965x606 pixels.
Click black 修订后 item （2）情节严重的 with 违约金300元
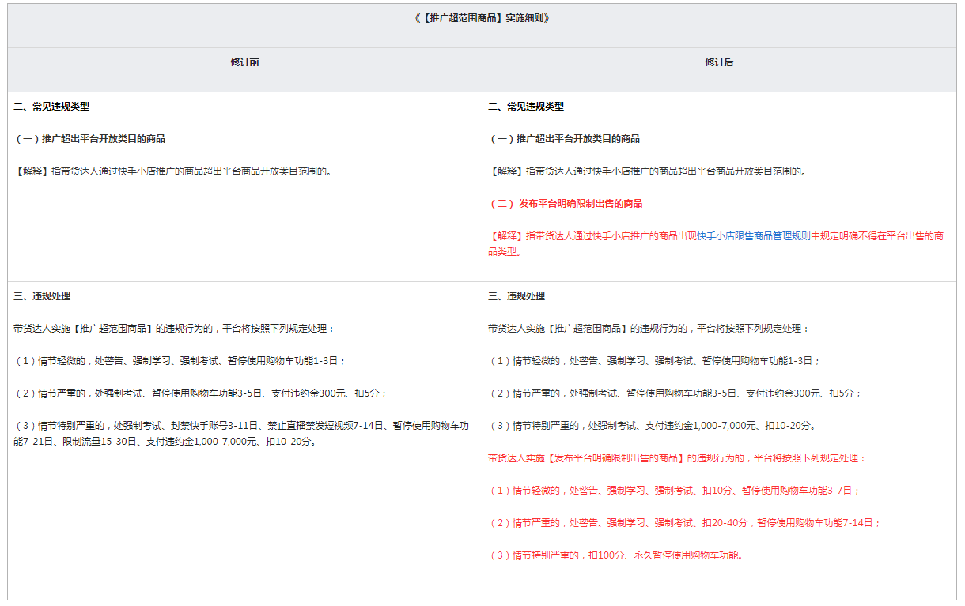[675, 393]
